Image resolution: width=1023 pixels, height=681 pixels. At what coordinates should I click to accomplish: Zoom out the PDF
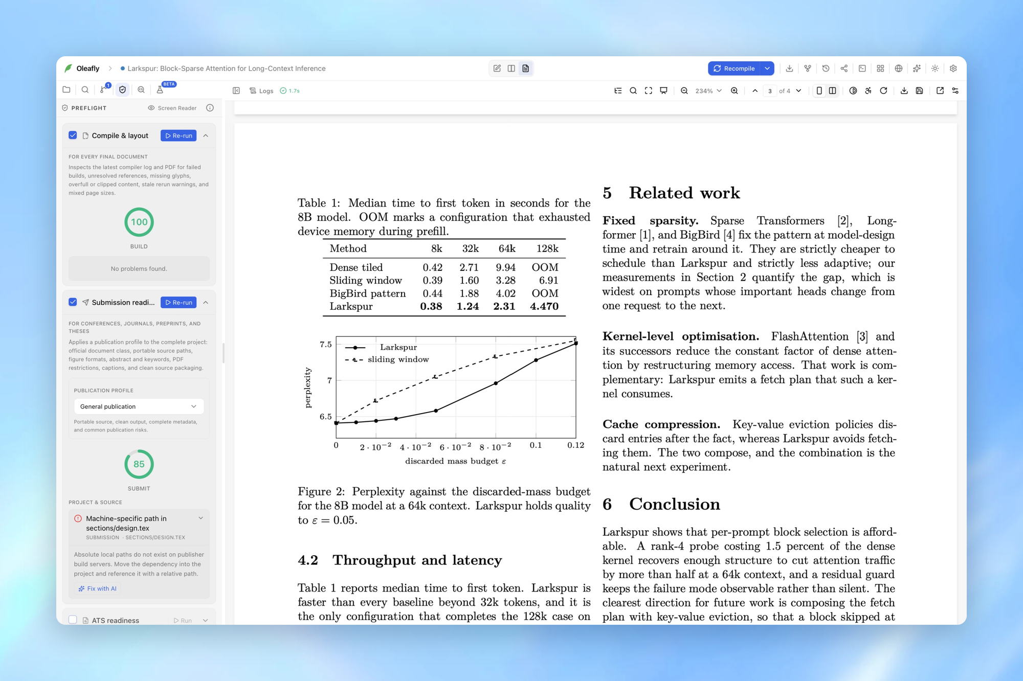[684, 90]
